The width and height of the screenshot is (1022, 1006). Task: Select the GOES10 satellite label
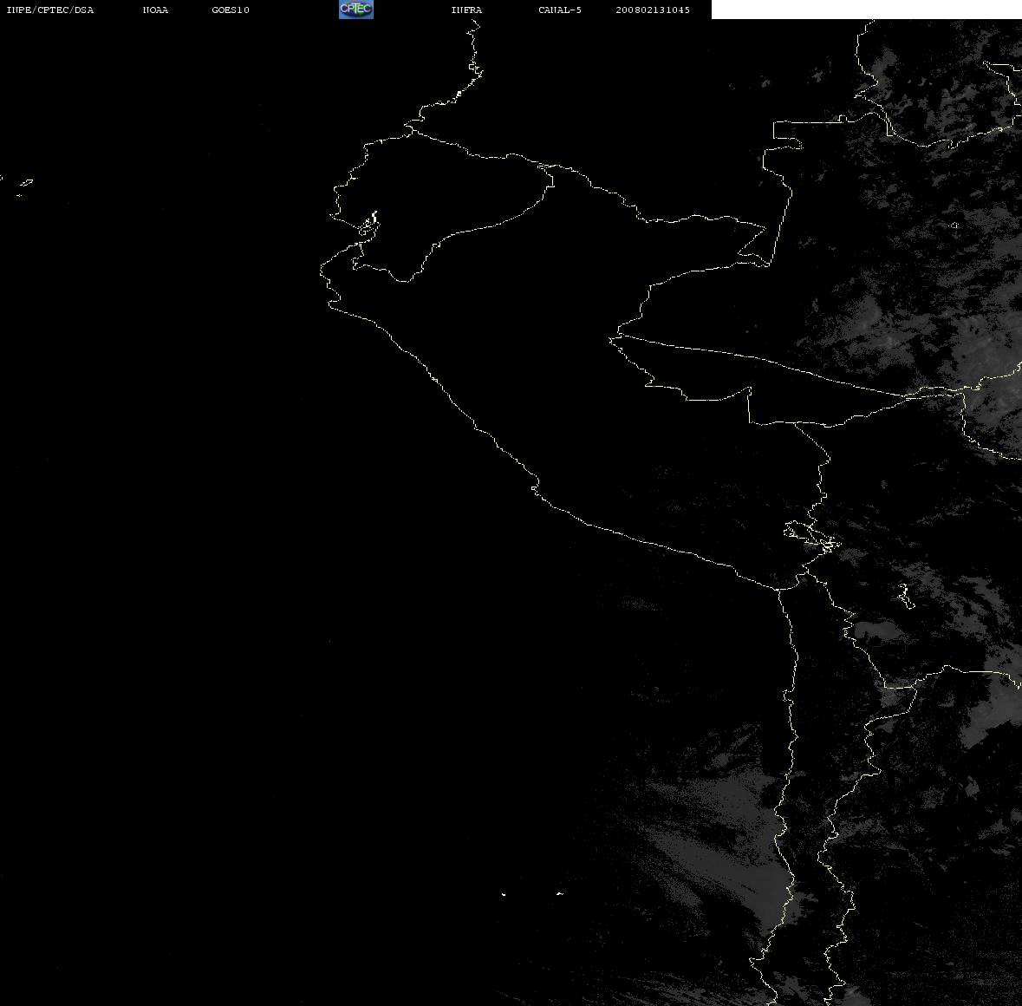(x=231, y=10)
